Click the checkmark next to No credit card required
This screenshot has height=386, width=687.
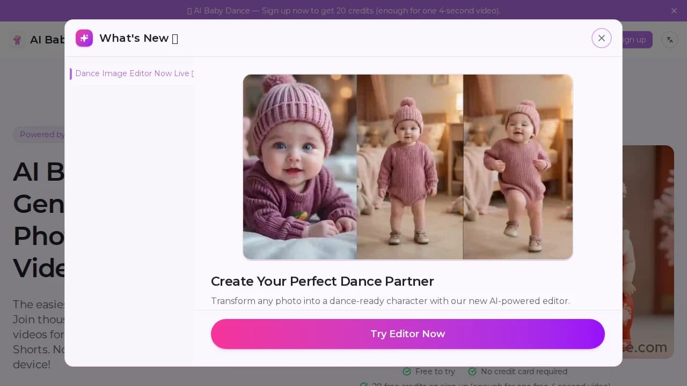pyautogui.click(x=473, y=372)
